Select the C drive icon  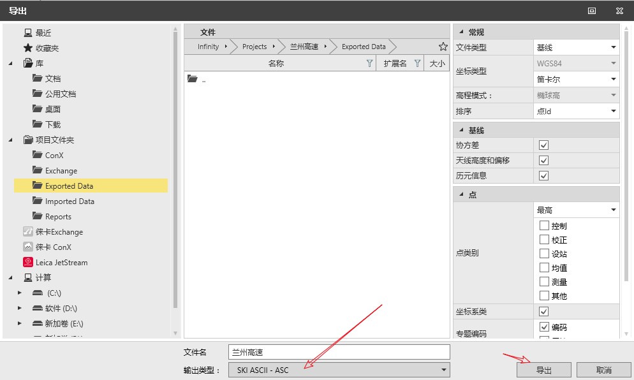pyautogui.click(x=38, y=293)
